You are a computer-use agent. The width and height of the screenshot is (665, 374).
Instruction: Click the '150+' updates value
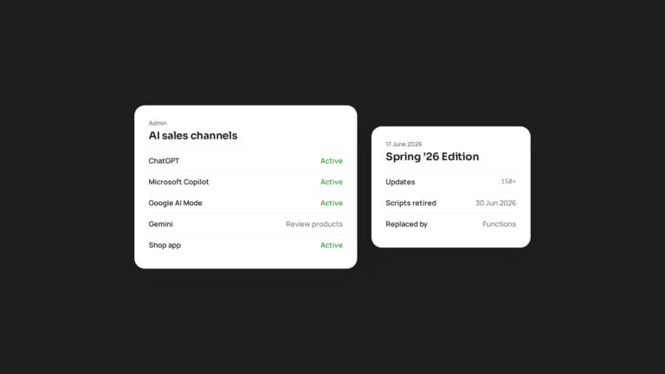point(508,182)
